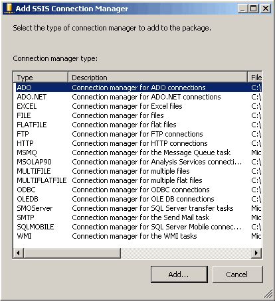Click the Add... button
275x301 pixels.
(x=179, y=274)
